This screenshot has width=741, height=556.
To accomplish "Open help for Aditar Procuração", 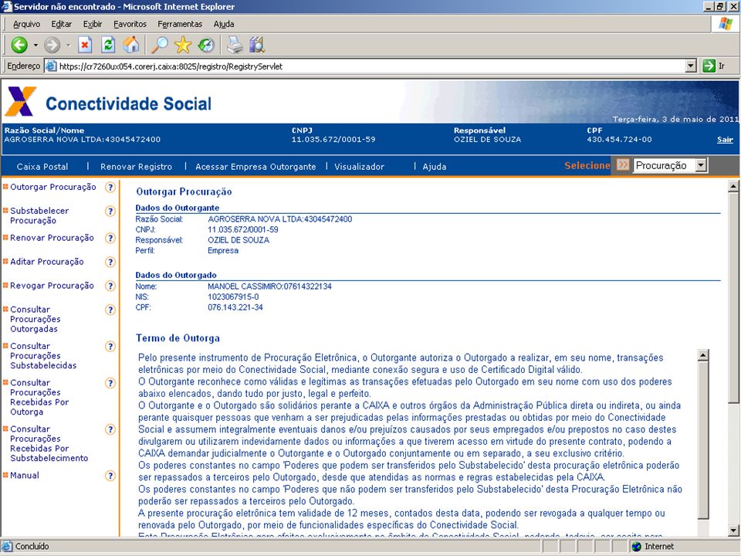I will point(110,262).
